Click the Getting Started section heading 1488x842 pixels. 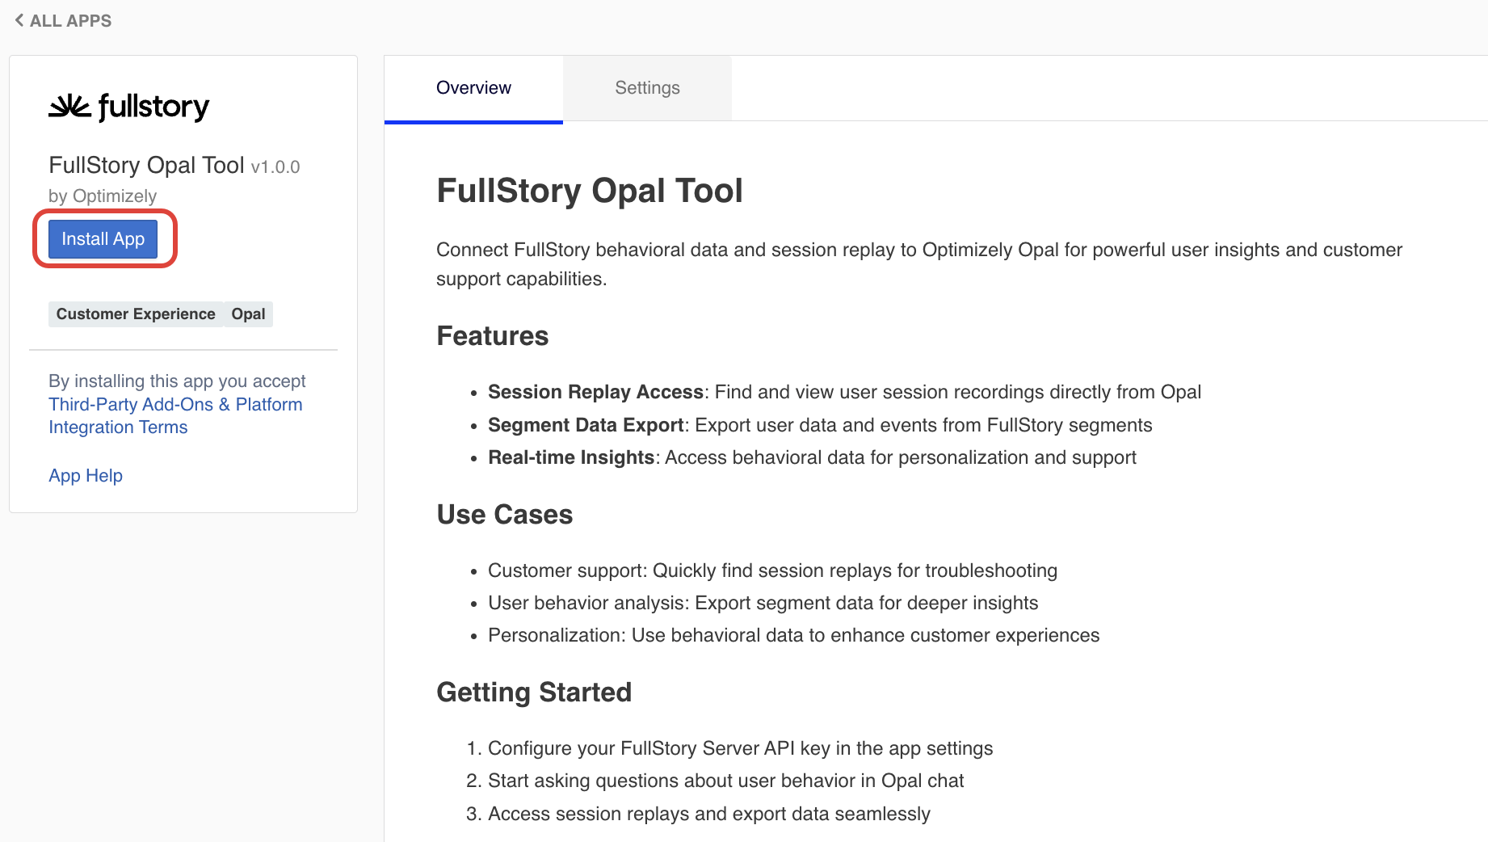point(533,693)
